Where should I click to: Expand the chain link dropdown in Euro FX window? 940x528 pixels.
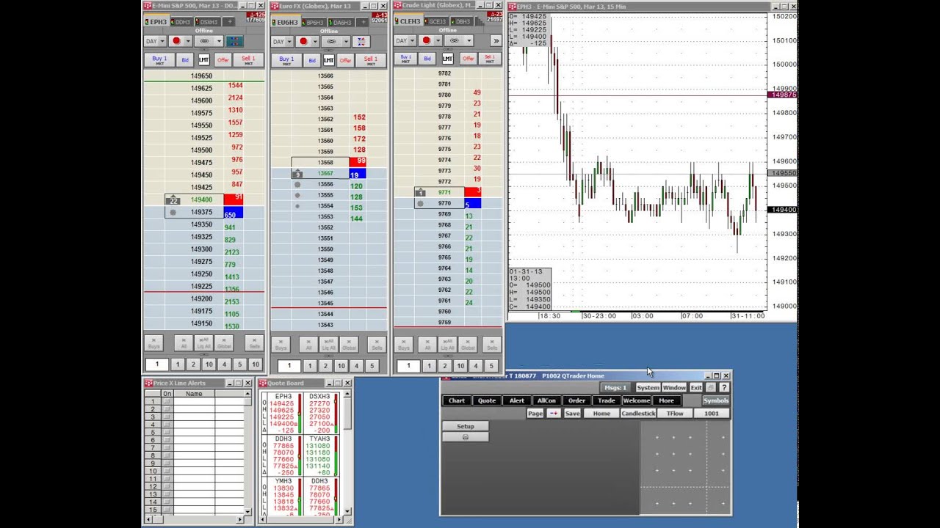pyautogui.click(x=344, y=41)
